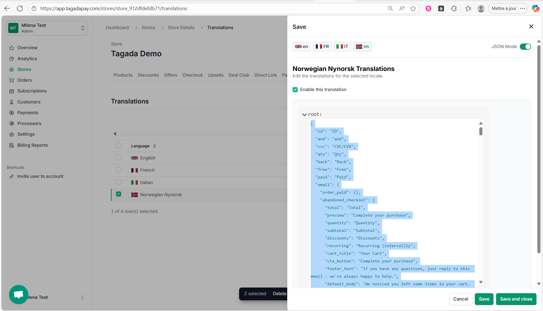Open the Deal Club store tab
This screenshot has height=311, width=543.
click(x=239, y=75)
